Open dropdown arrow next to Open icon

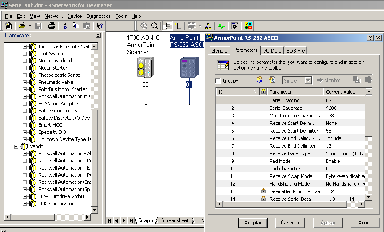click(x=30, y=26)
